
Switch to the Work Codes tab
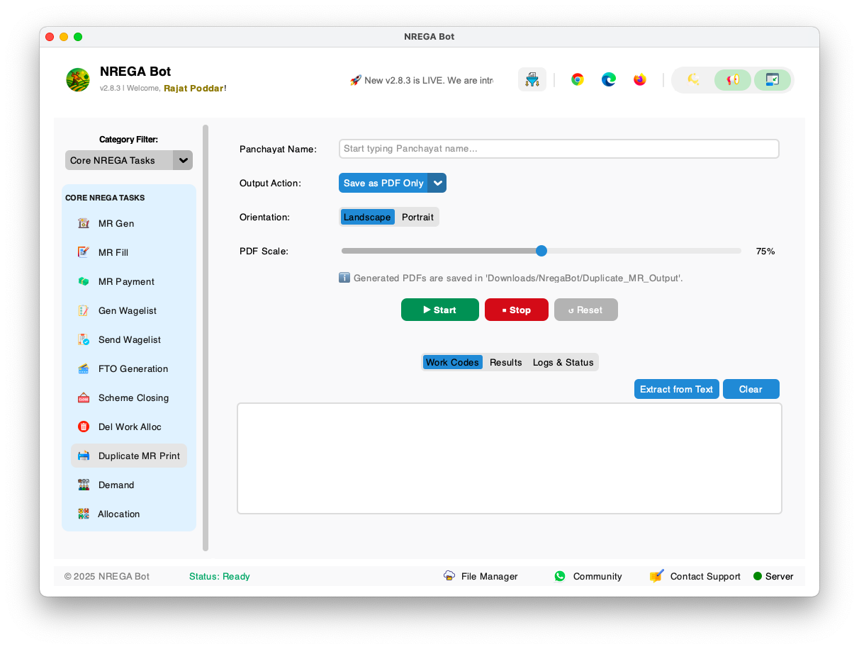point(452,362)
